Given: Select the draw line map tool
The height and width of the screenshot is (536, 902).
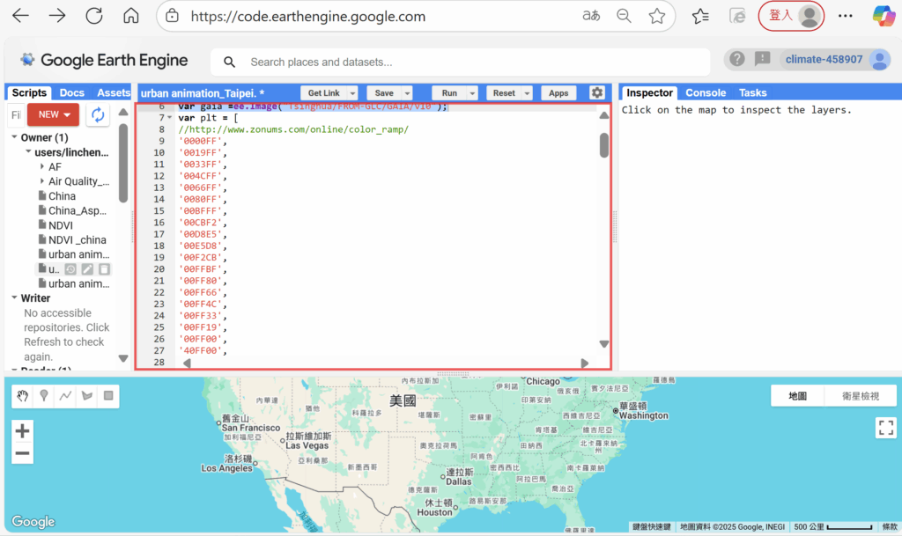Looking at the screenshot, I should (65, 396).
